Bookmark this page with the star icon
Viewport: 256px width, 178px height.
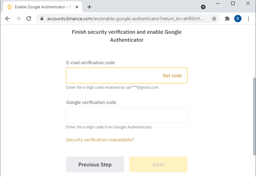[214, 19]
